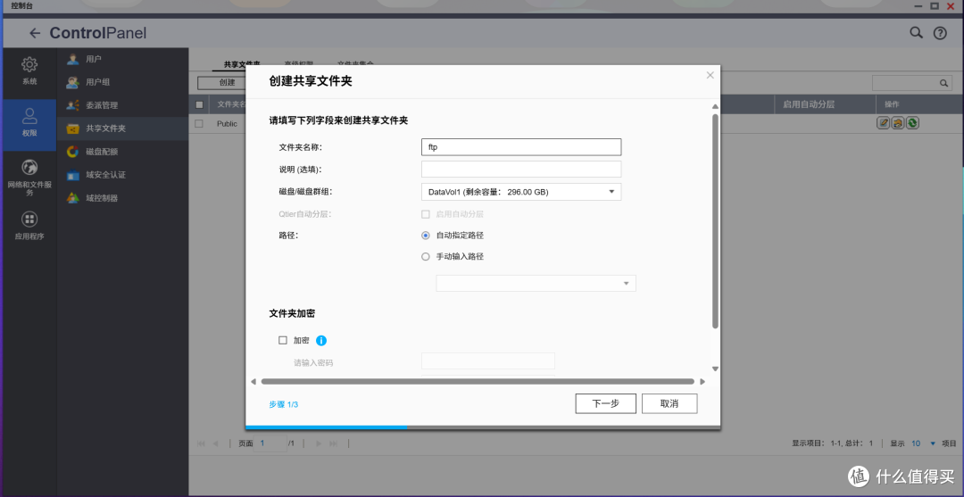
Task: Click the edit properties icon for Public
Action: pyautogui.click(x=884, y=123)
